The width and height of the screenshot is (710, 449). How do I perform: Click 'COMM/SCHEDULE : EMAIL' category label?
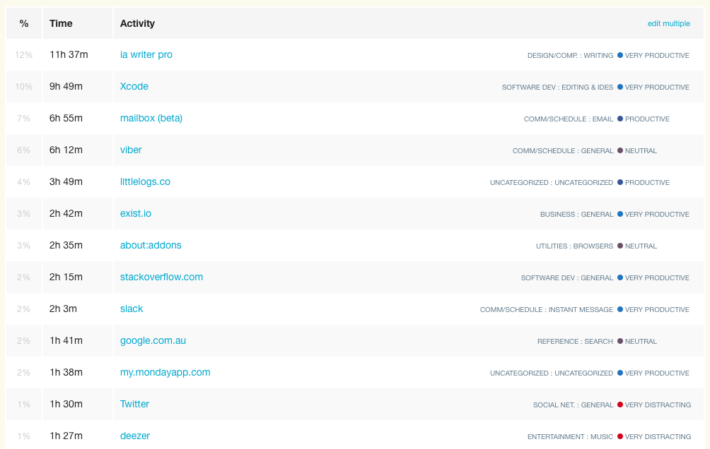569,119
